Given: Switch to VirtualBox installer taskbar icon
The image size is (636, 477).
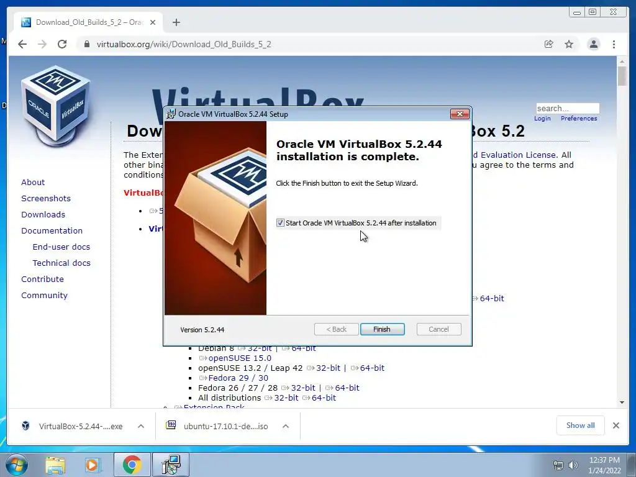Looking at the screenshot, I should pyautogui.click(x=171, y=465).
